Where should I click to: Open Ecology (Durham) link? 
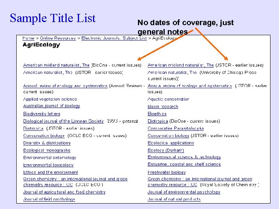pos(166,150)
